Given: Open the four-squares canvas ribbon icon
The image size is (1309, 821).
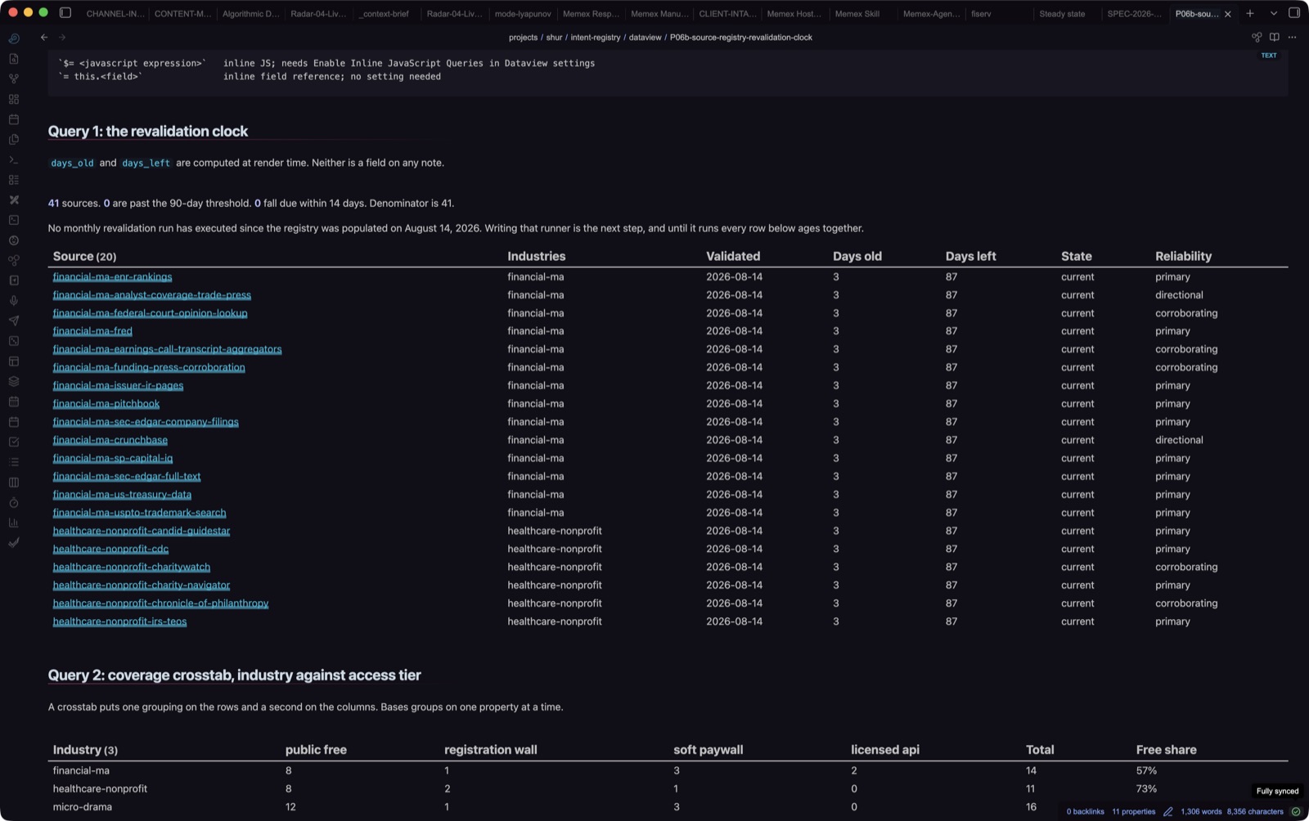Looking at the screenshot, I should (x=14, y=99).
